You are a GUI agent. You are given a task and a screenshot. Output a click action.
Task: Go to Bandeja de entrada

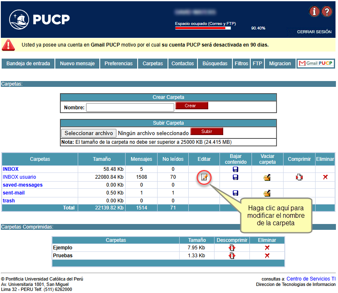(x=28, y=64)
